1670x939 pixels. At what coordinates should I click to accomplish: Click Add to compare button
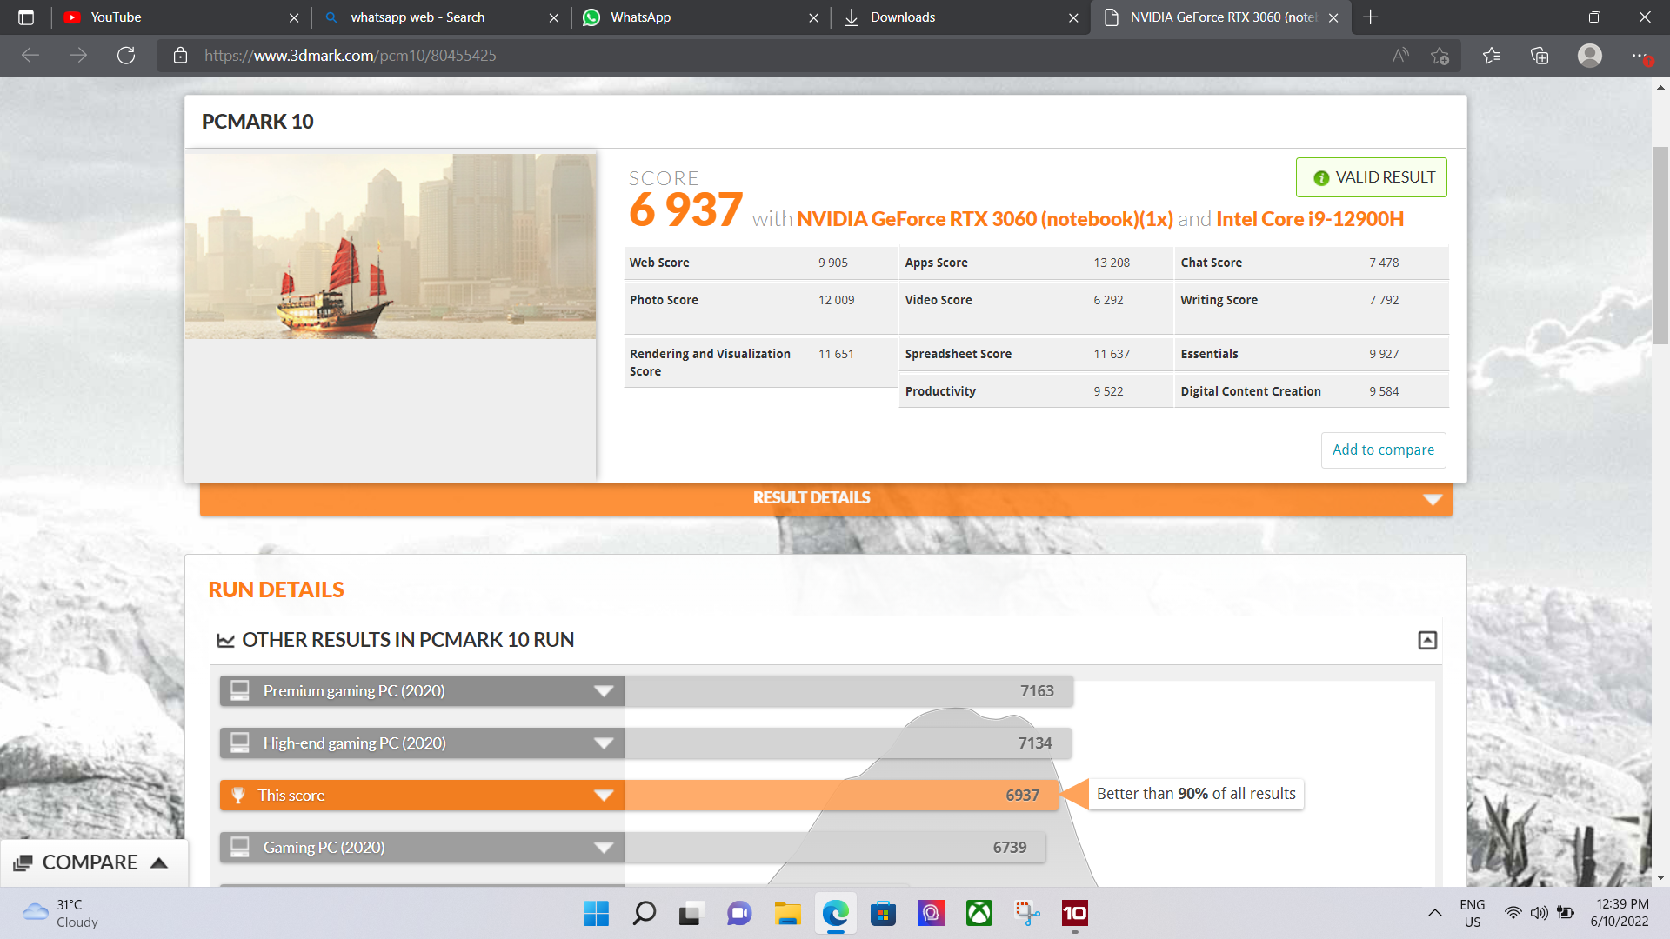[1383, 450]
